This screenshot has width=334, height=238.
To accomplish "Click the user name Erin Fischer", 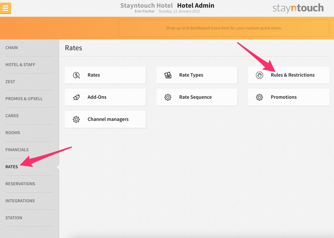I will (x=144, y=11).
